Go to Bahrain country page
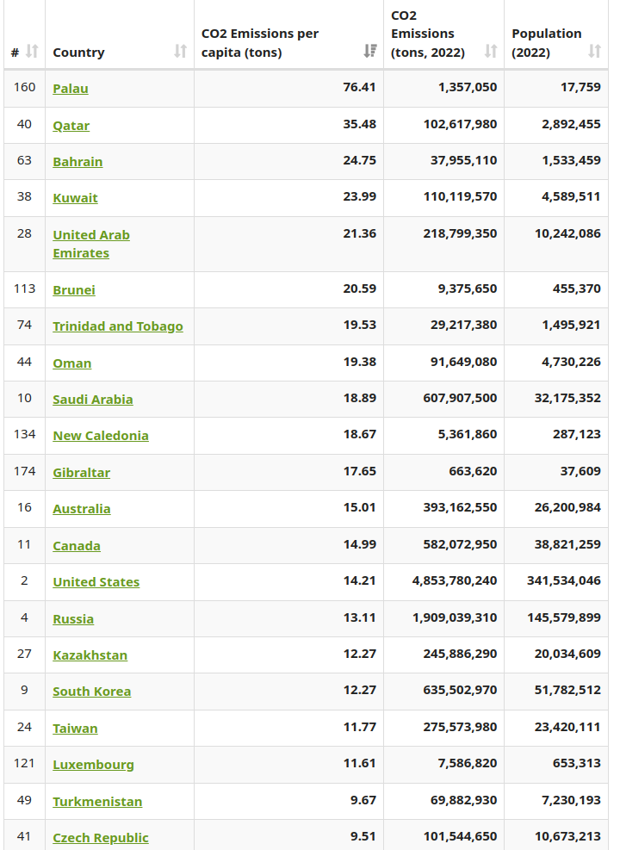Viewport: 620px width, 850px height. [77, 162]
